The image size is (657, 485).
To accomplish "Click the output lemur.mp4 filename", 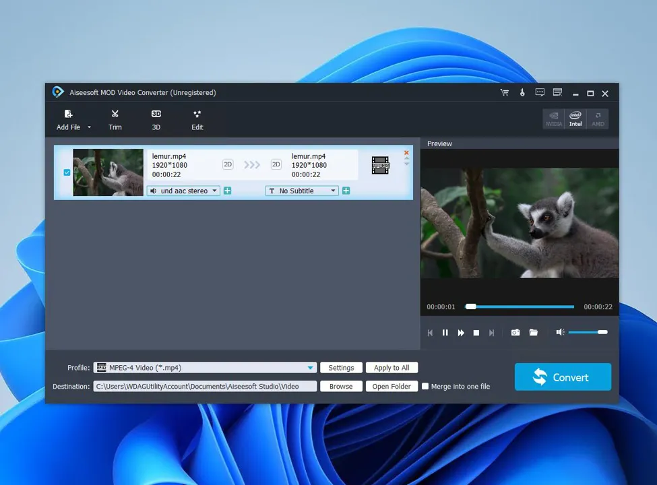I will click(309, 156).
